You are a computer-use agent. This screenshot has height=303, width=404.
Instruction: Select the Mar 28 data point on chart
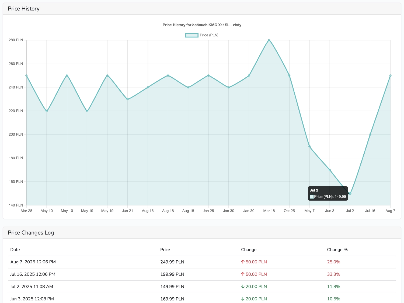[26, 75]
